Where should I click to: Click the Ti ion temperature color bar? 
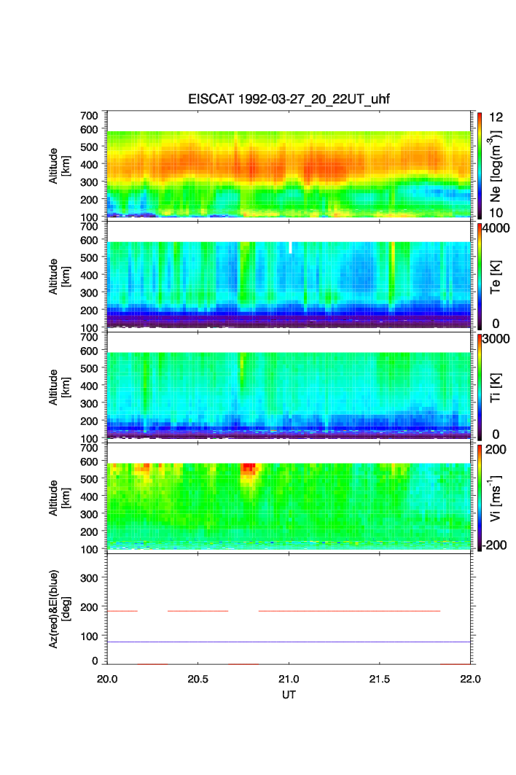pos(480,387)
